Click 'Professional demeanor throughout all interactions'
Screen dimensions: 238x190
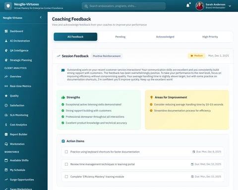(95, 117)
